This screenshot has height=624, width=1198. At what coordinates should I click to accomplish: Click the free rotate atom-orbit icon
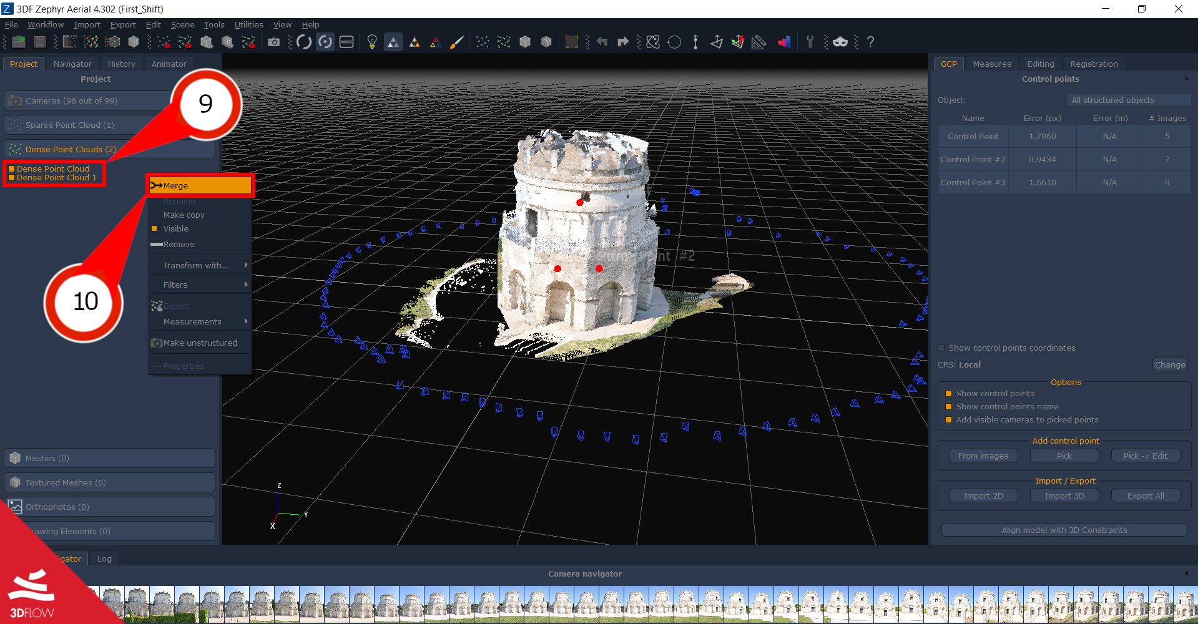coord(653,42)
